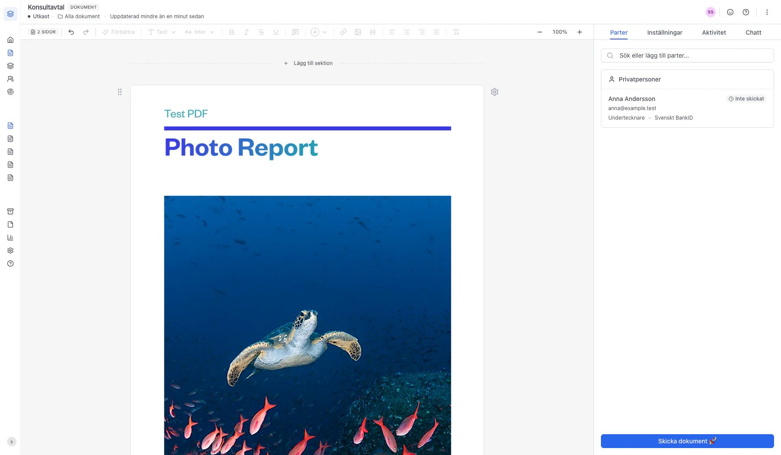Open the settings gear in left sidebar
Screen dimensions: 781x455
click(10, 250)
